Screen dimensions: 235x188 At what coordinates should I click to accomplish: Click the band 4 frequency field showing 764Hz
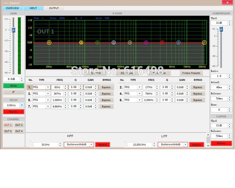147,94
